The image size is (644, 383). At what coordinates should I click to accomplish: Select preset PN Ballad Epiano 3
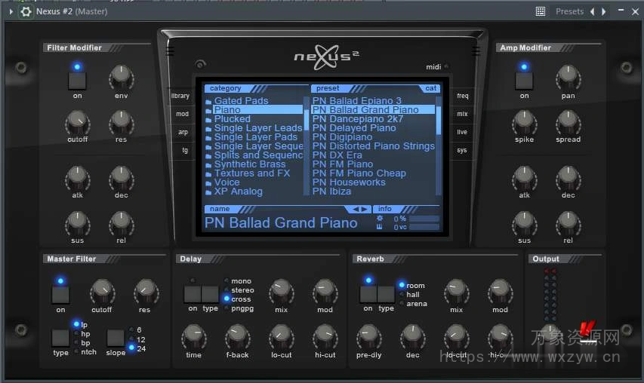click(x=356, y=100)
